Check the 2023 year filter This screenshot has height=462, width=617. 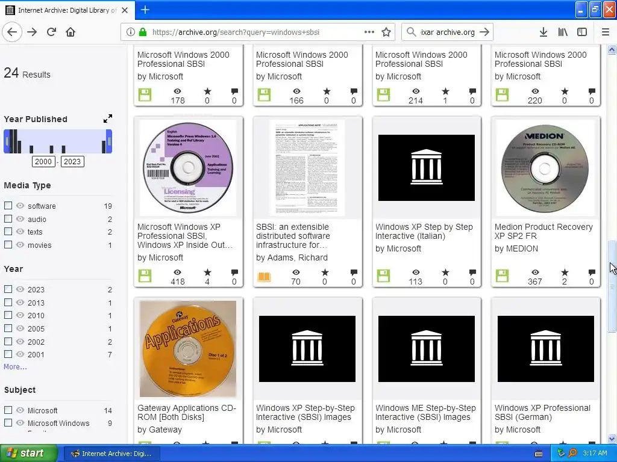[8, 289]
